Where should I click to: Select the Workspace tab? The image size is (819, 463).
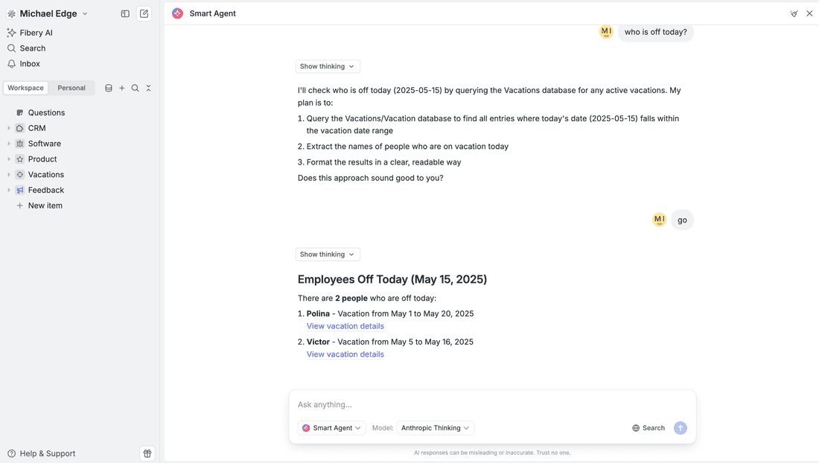26,88
